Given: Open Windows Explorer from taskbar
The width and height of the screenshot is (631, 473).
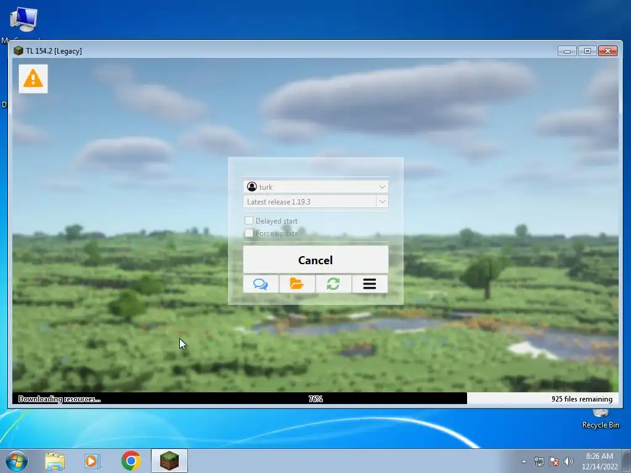Looking at the screenshot, I should 55,461.
